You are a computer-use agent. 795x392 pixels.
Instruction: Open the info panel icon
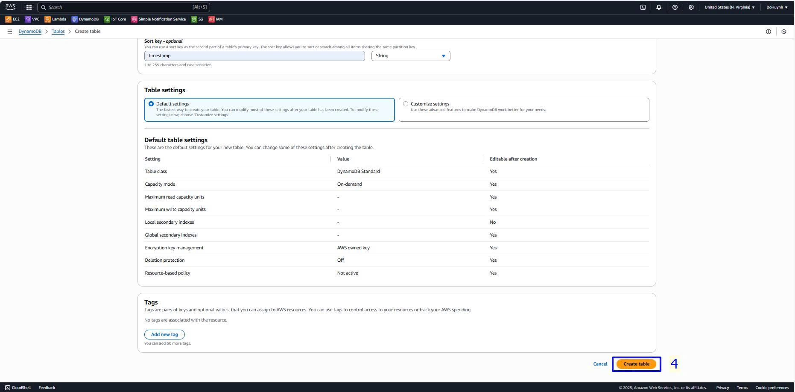coord(768,32)
